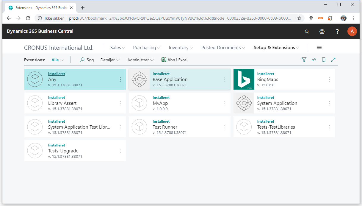The width and height of the screenshot is (362, 206).
Task: Open the Alle view dropdown
Action: pos(57,60)
